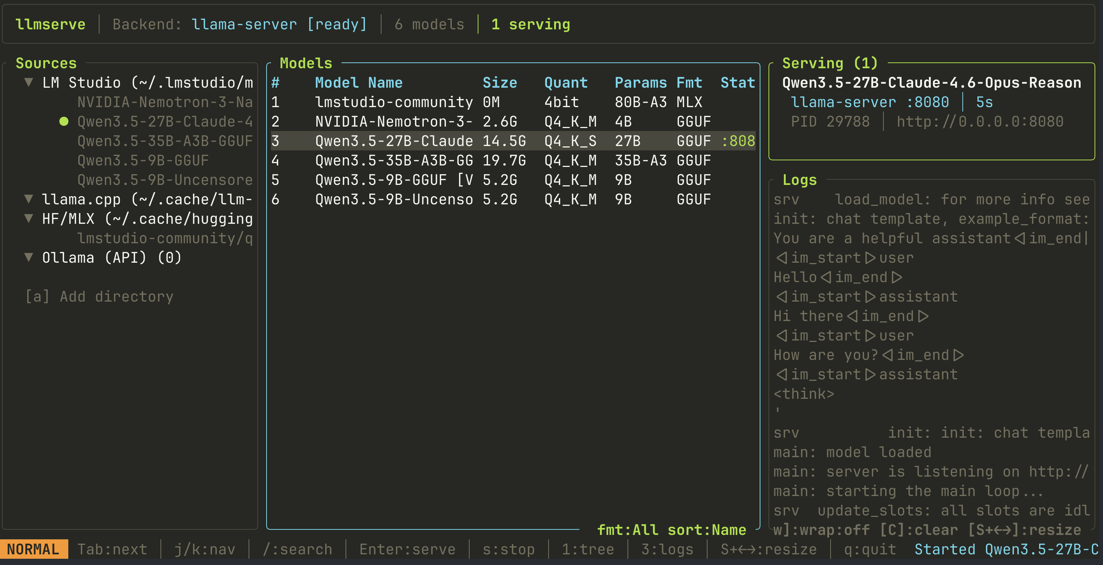Click the Stat column header
Image resolution: width=1103 pixels, height=565 pixels.
(x=738, y=83)
